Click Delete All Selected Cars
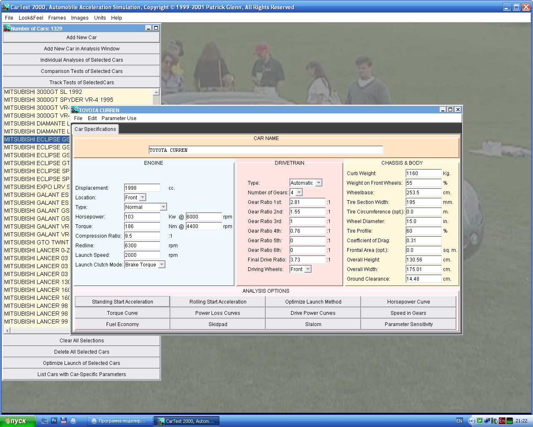 pos(81,352)
